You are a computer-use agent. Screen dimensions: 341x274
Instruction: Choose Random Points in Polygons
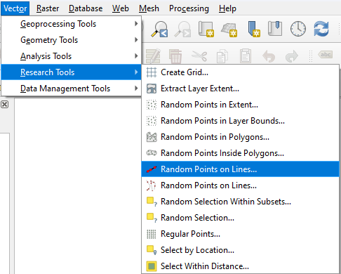240,137
